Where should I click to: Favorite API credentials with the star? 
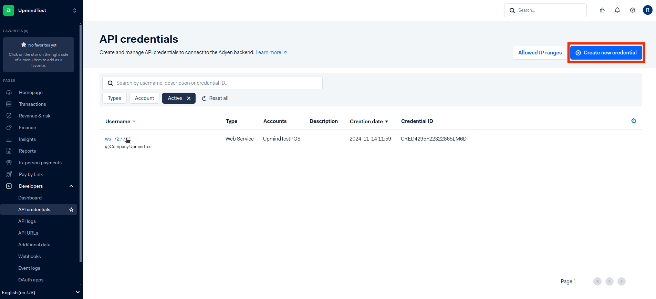click(71, 209)
